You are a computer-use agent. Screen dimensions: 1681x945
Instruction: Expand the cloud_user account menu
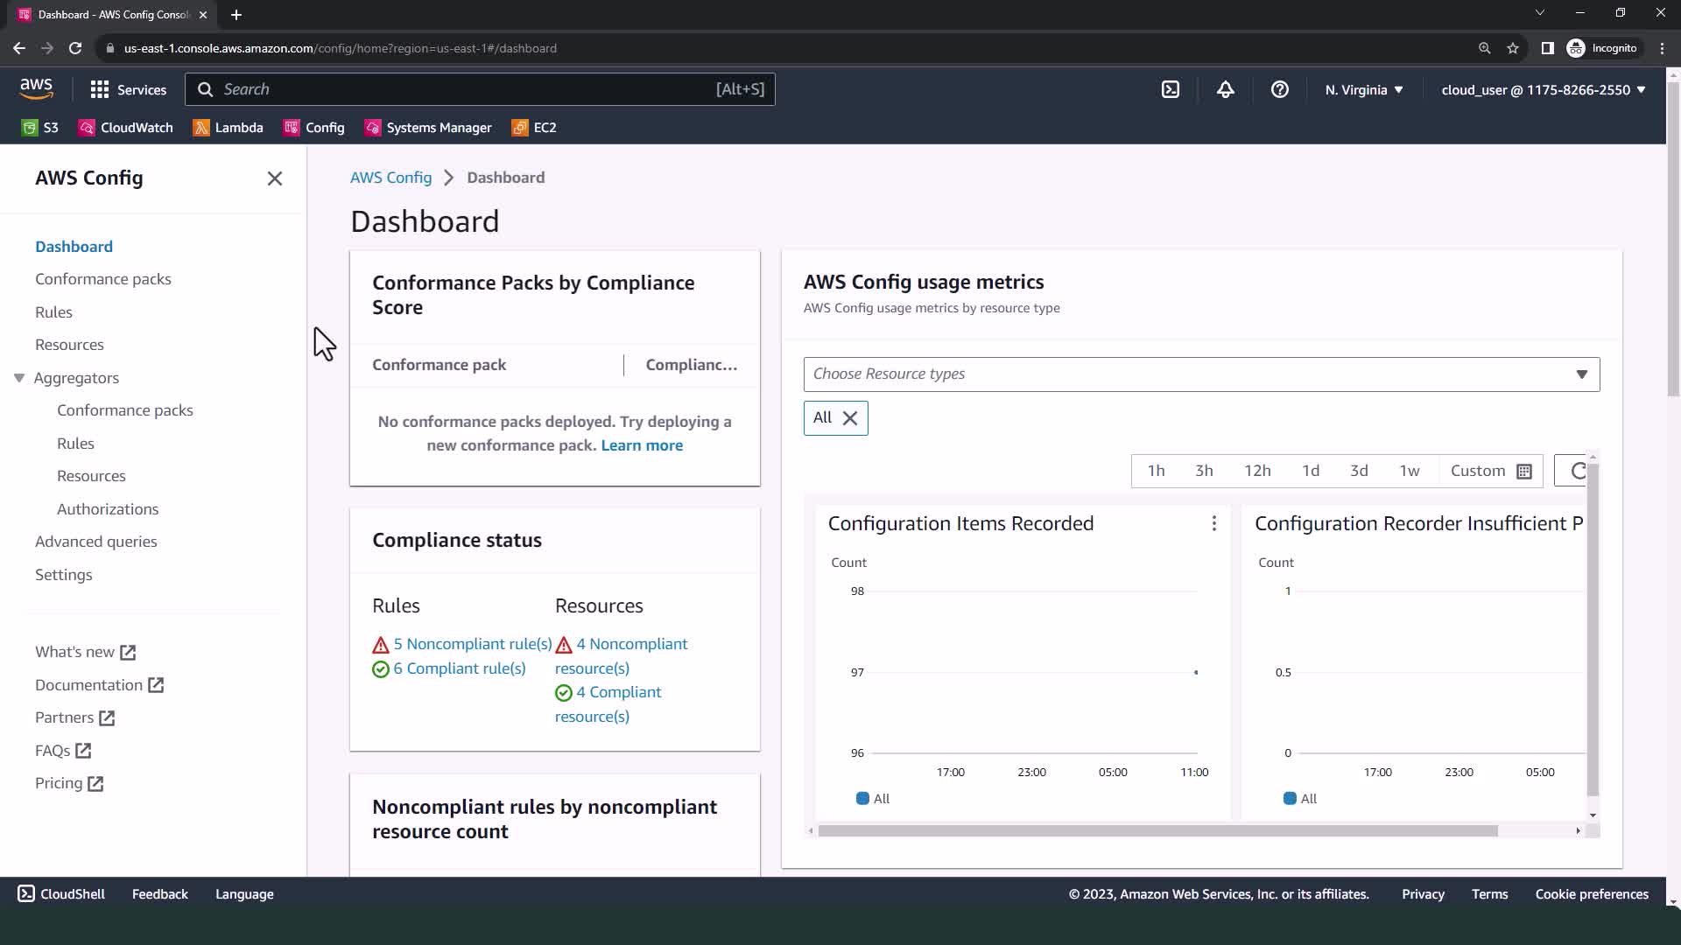click(x=1543, y=89)
